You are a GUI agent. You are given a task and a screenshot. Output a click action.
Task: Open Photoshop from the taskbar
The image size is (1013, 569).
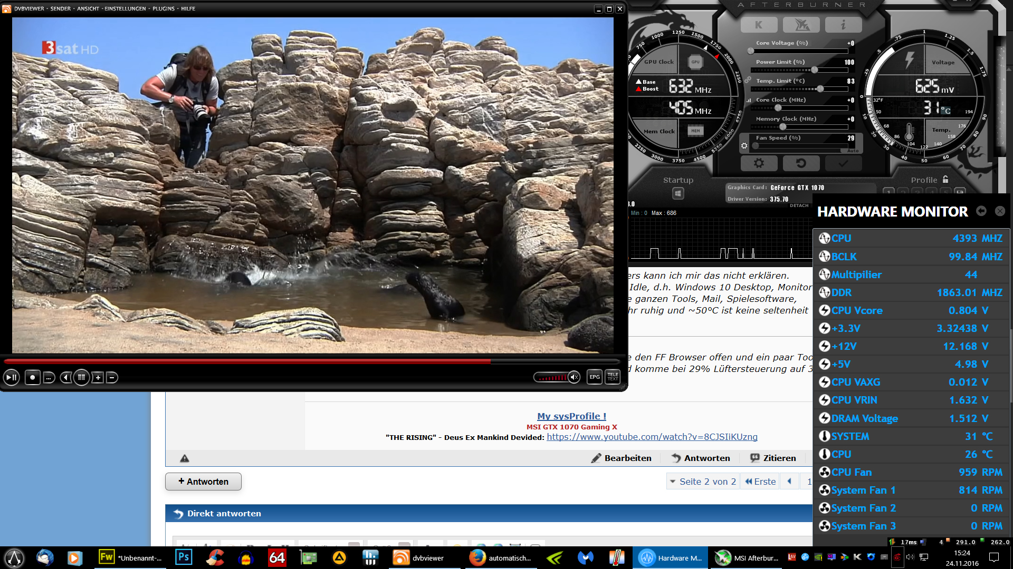(x=184, y=557)
